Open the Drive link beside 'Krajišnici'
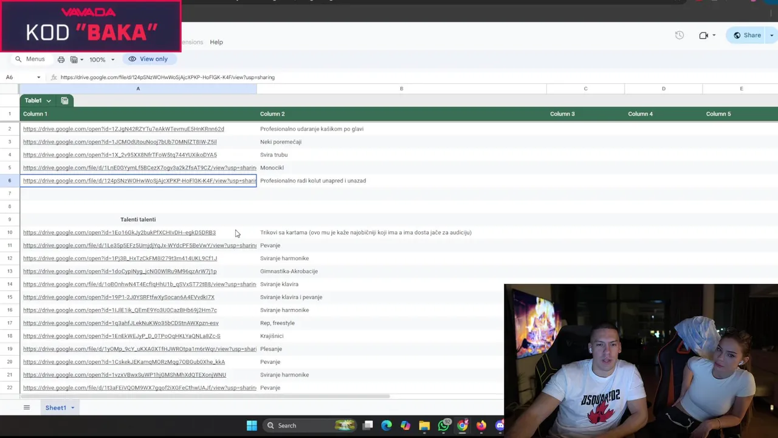The height and width of the screenshot is (438, 778). (122, 336)
